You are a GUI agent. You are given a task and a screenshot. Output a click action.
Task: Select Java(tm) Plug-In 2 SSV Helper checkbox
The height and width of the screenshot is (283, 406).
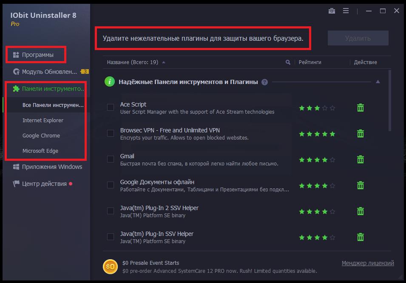pos(111,210)
